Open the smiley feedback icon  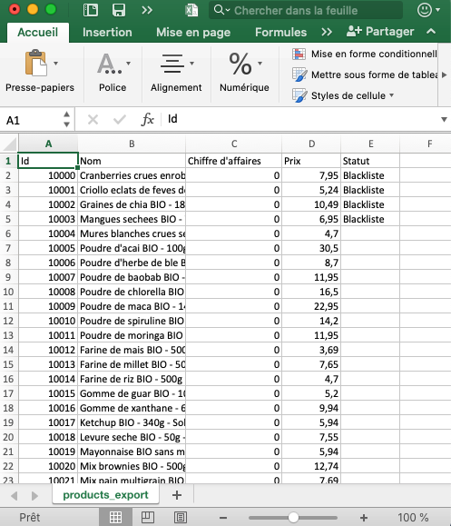(425, 10)
